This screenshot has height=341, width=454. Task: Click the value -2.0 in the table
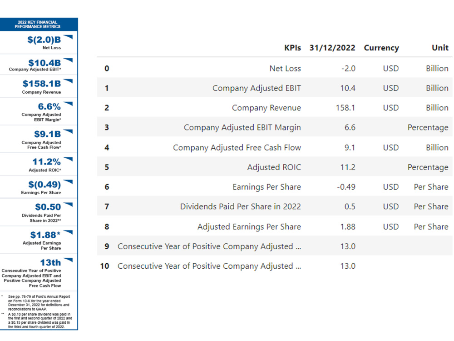348,69
